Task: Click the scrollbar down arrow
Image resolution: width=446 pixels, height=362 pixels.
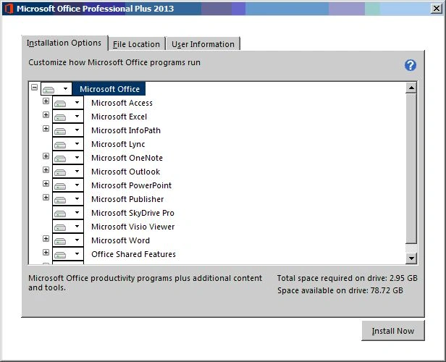Action: [x=411, y=258]
